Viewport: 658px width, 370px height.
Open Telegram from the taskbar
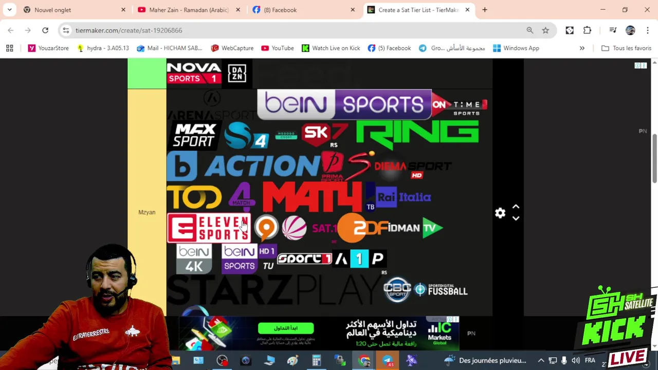tap(388, 361)
